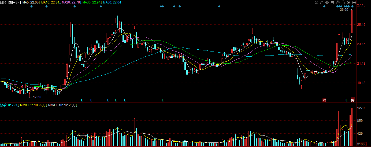Click the stock name 国轩高科
This screenshot has width=371, height=147.
15,2
